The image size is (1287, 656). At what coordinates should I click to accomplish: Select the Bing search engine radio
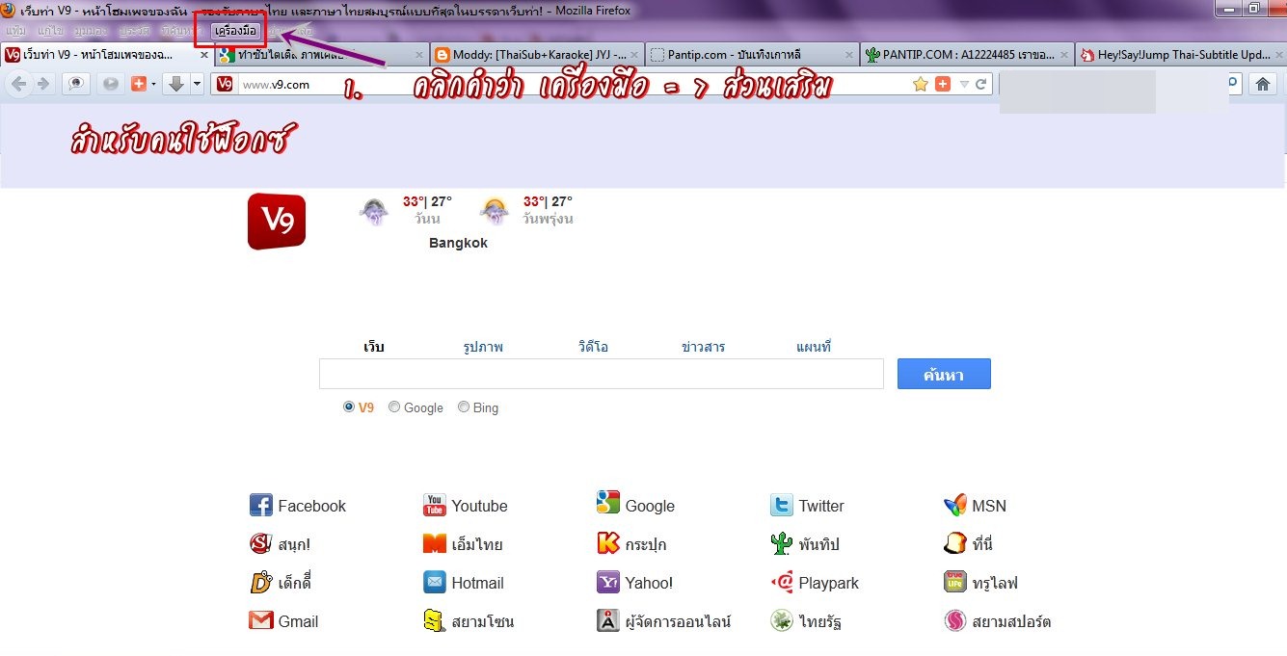click(x=464, y=407)
